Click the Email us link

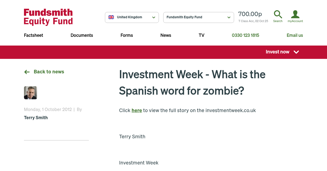point(295,35)
